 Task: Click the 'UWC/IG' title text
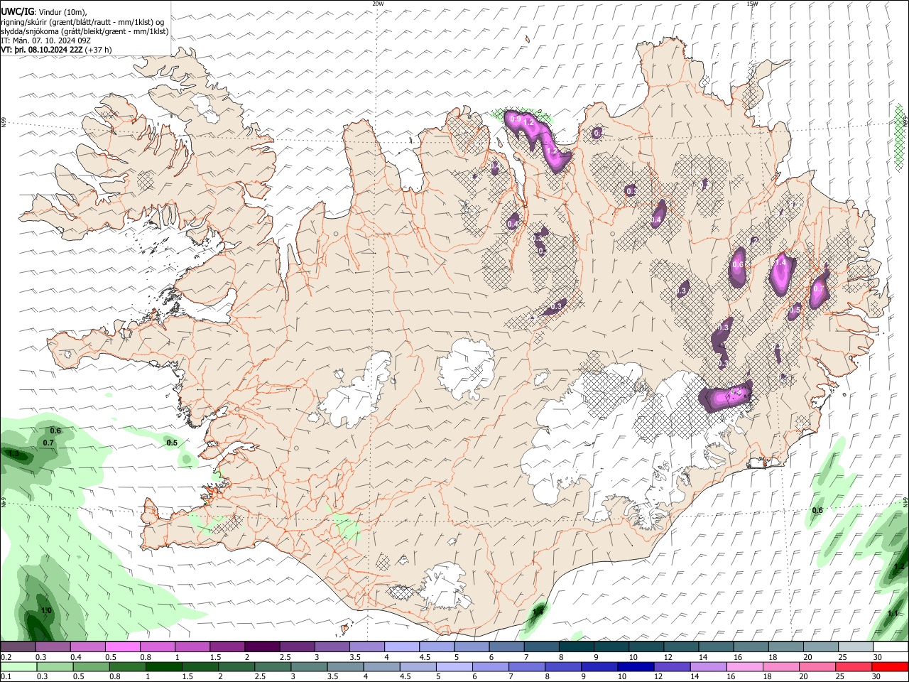(17, 11)
